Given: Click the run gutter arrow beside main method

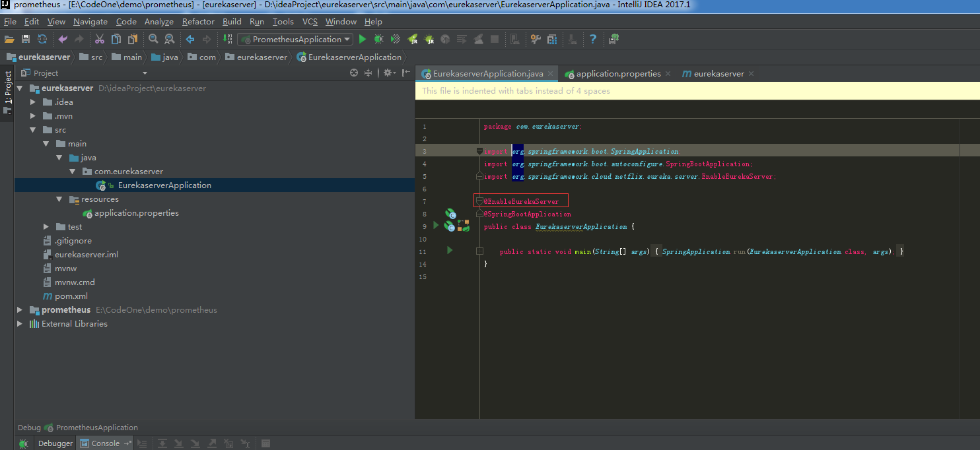Looking at the screenshot, I should 450,250.
